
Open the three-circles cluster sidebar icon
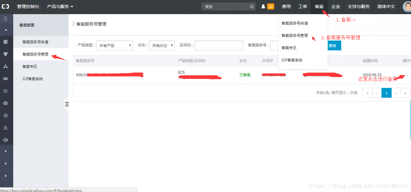(5, 54)
